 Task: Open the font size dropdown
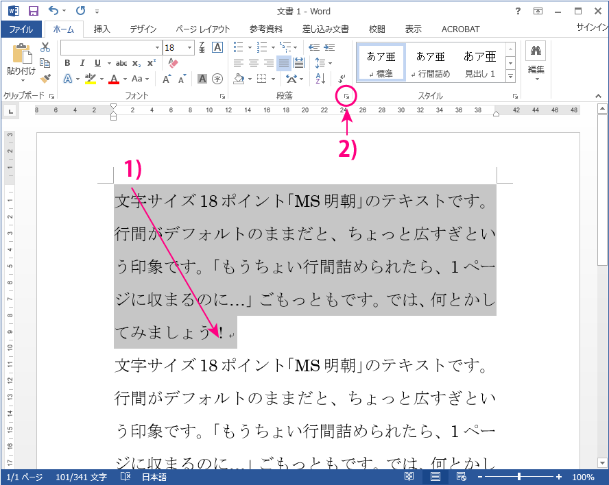190,47
